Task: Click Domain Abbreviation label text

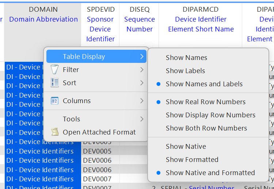Action: (x=43, y=19)
